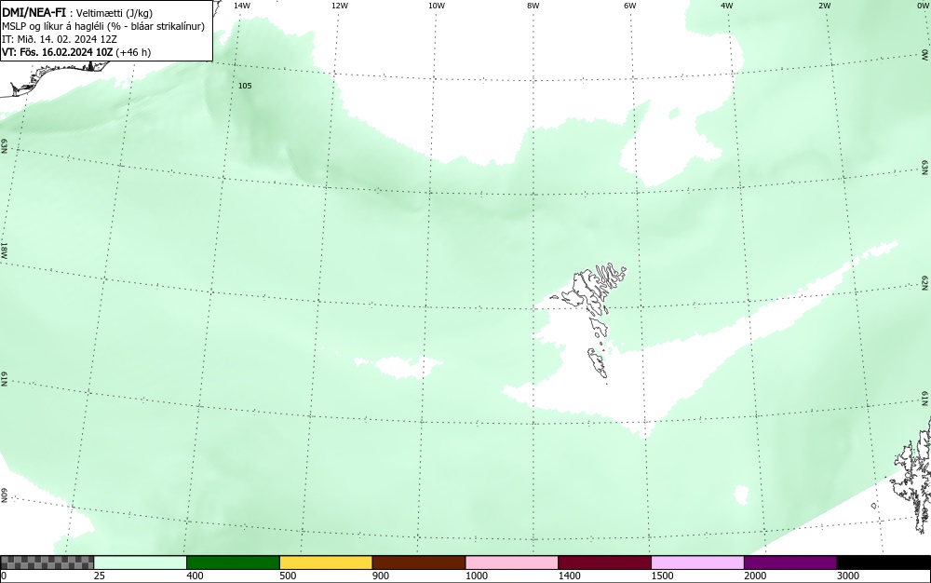Click legend value '3000'
Viewport: 931px width, 583px height.
click(848, 576)
